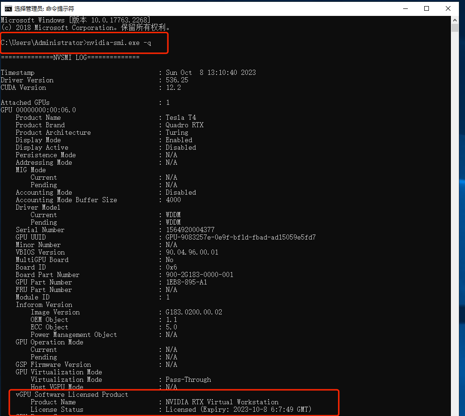Click the command prompt system menu icon
The width and height of the screenshot is (465, 416).
(8, 8)
